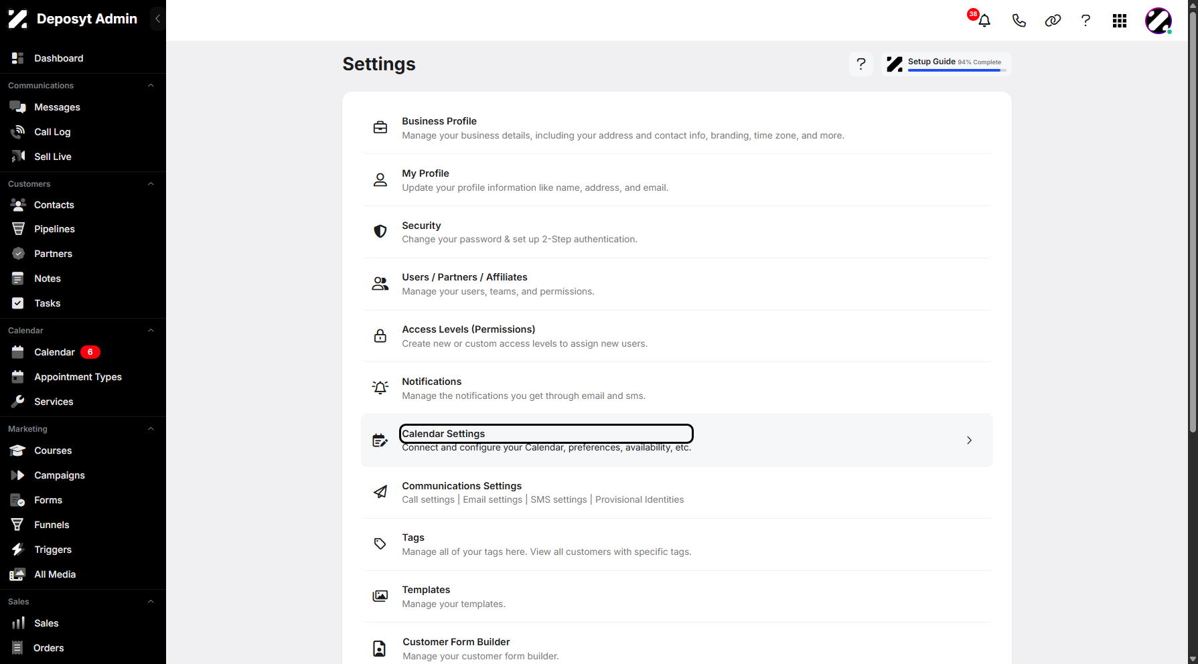Image resolution: width=1198 pixels, height=664 pixels.
Task: Click the Call settings link
Action: (x=428, y=499)
